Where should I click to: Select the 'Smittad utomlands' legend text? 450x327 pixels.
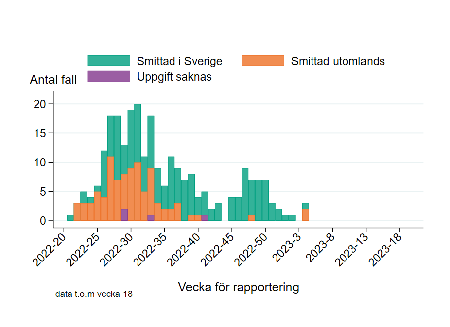click(338, 61)
